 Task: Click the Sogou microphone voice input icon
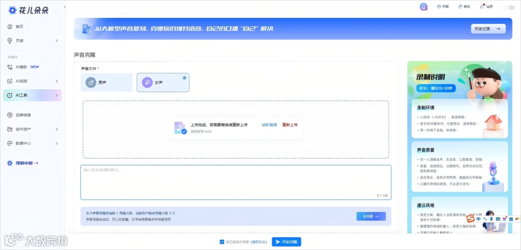point(492,219)
